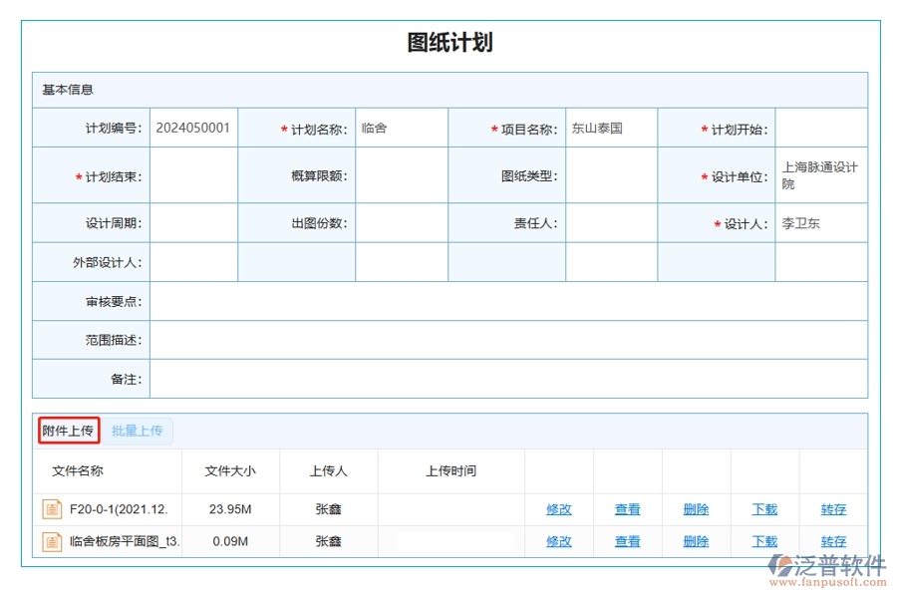Click the 计划开始 date input field
The width and height of the screenshot is (897, 598).
[821, 128]
